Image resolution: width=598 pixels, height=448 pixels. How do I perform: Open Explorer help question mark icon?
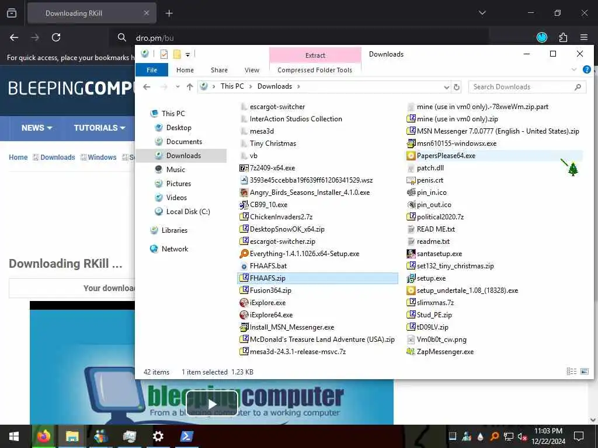586,70
